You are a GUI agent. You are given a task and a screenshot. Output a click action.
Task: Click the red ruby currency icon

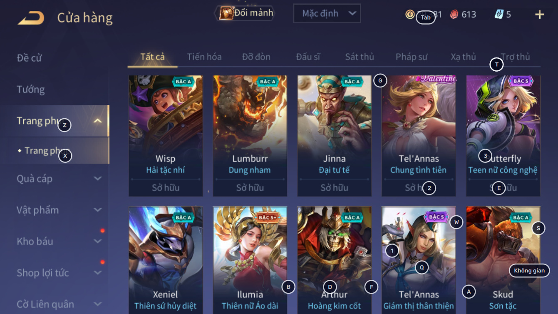[454, 15]
